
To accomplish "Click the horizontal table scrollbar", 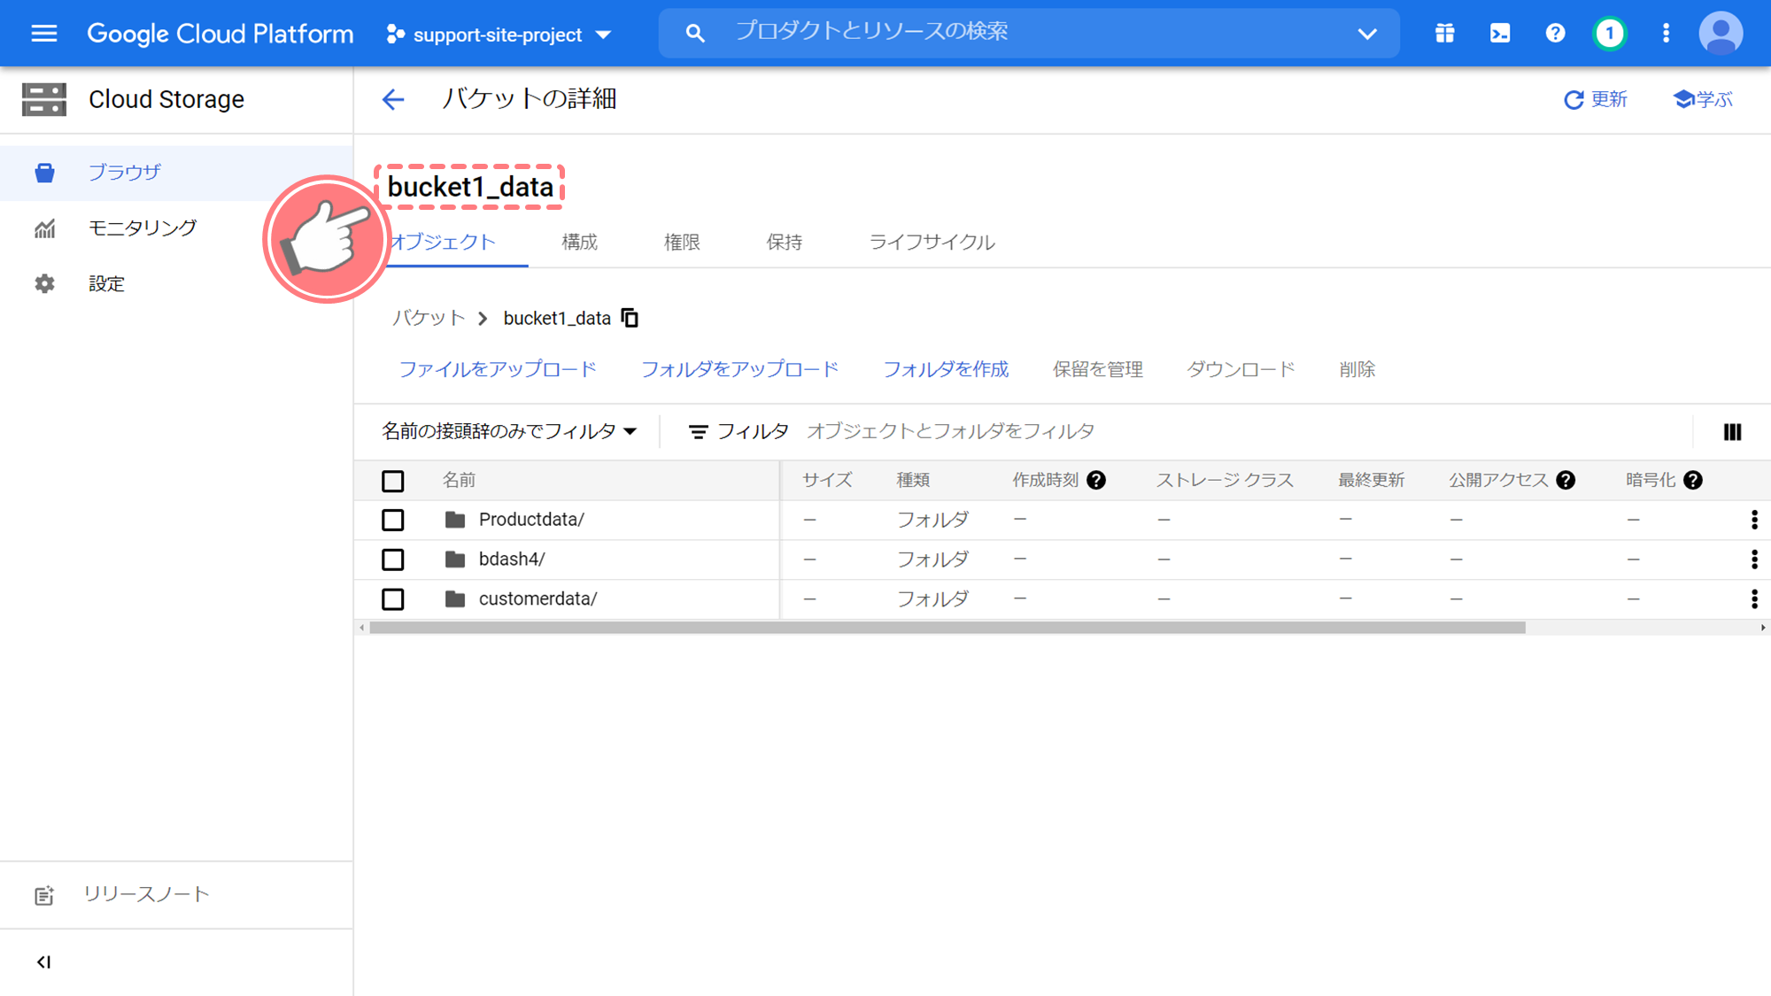I will click(x=947, y=628).
